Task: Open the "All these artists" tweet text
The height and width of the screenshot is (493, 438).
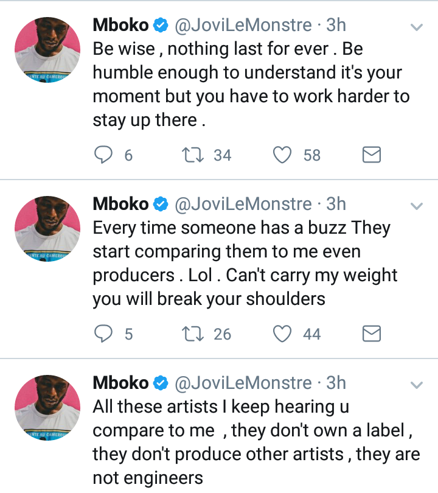Action: 255,442
